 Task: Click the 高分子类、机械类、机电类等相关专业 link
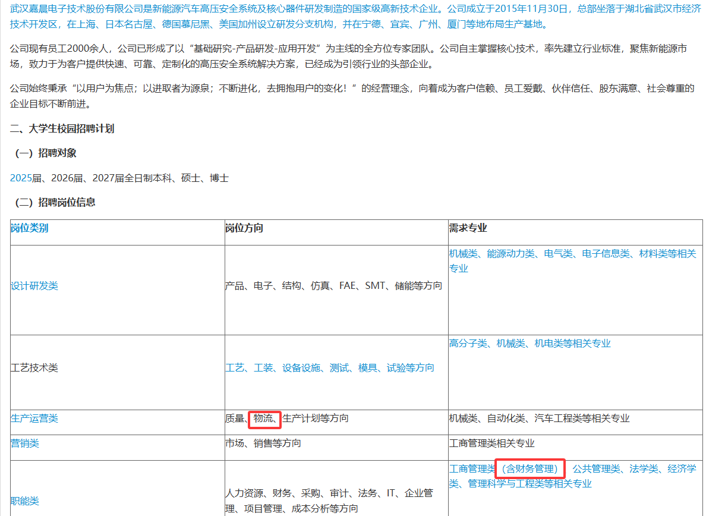530,344
